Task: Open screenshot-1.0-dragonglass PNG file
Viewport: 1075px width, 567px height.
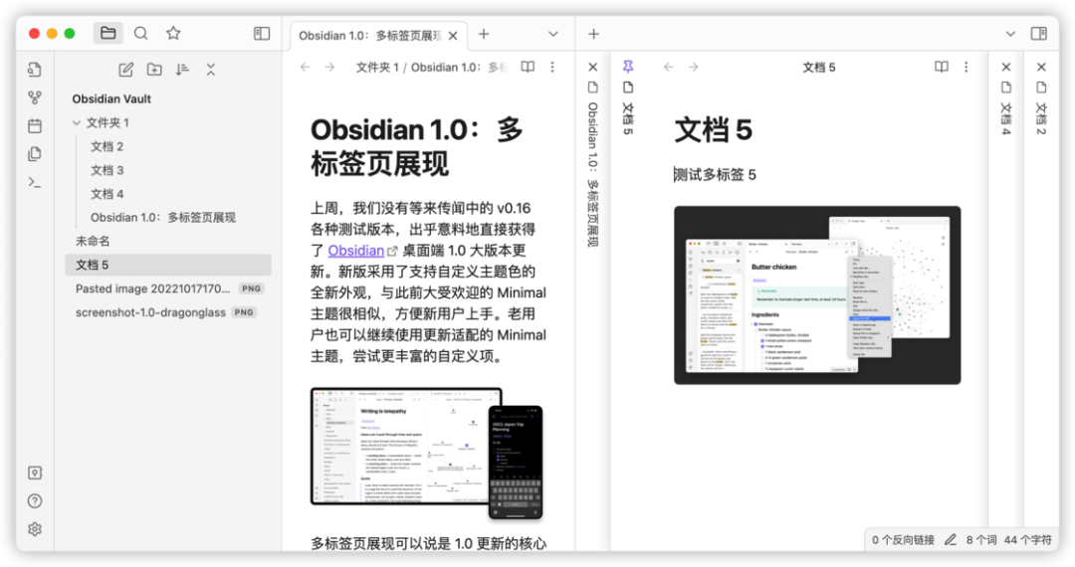Action: pos(165,312)
